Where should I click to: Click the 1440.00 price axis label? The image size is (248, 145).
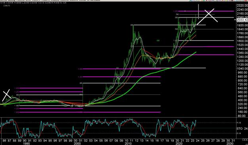click(x=242, y=49)
